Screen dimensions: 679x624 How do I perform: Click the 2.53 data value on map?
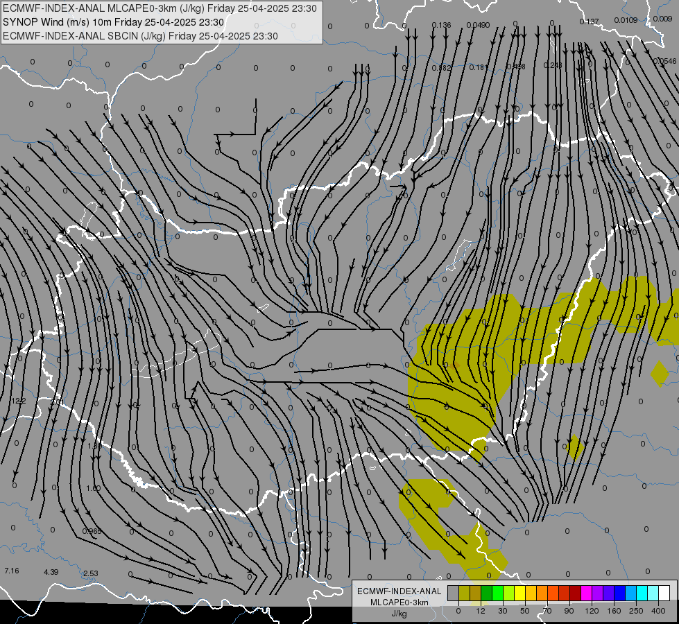click(x=90, y=573)
